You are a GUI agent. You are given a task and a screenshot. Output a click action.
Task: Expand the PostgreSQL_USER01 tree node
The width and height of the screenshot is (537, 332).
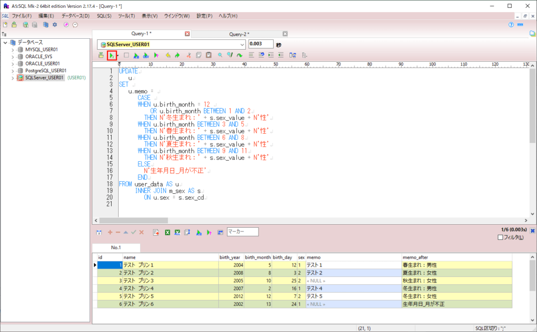[x=13, y=70]
